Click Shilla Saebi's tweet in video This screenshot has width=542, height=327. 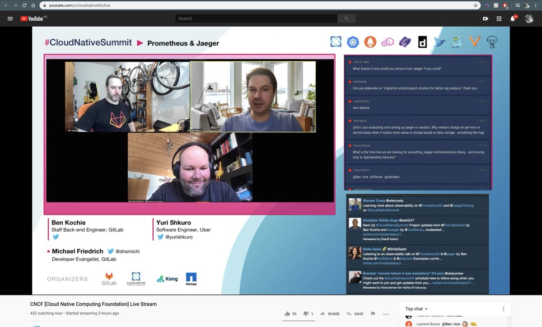click(x=417, y=256)
